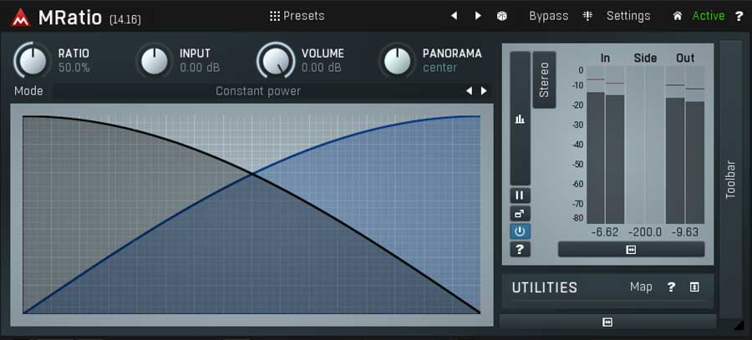
Task: Open the vertical Toolbar strip
Action: (x=730, y=180)
